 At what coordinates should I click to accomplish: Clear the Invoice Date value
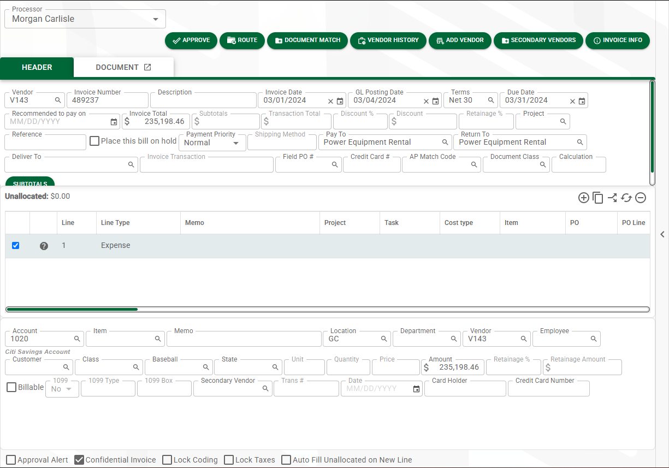coord(330,101)
